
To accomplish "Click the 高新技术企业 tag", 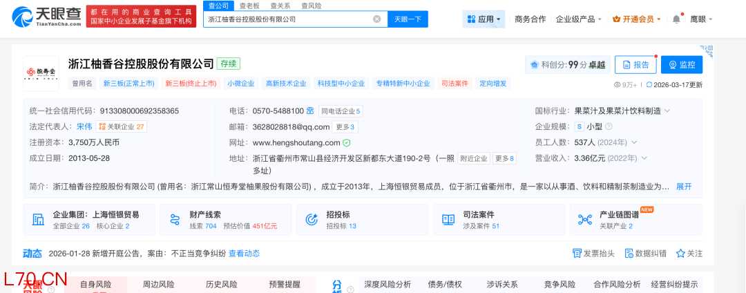I will (x=286, y=84).
